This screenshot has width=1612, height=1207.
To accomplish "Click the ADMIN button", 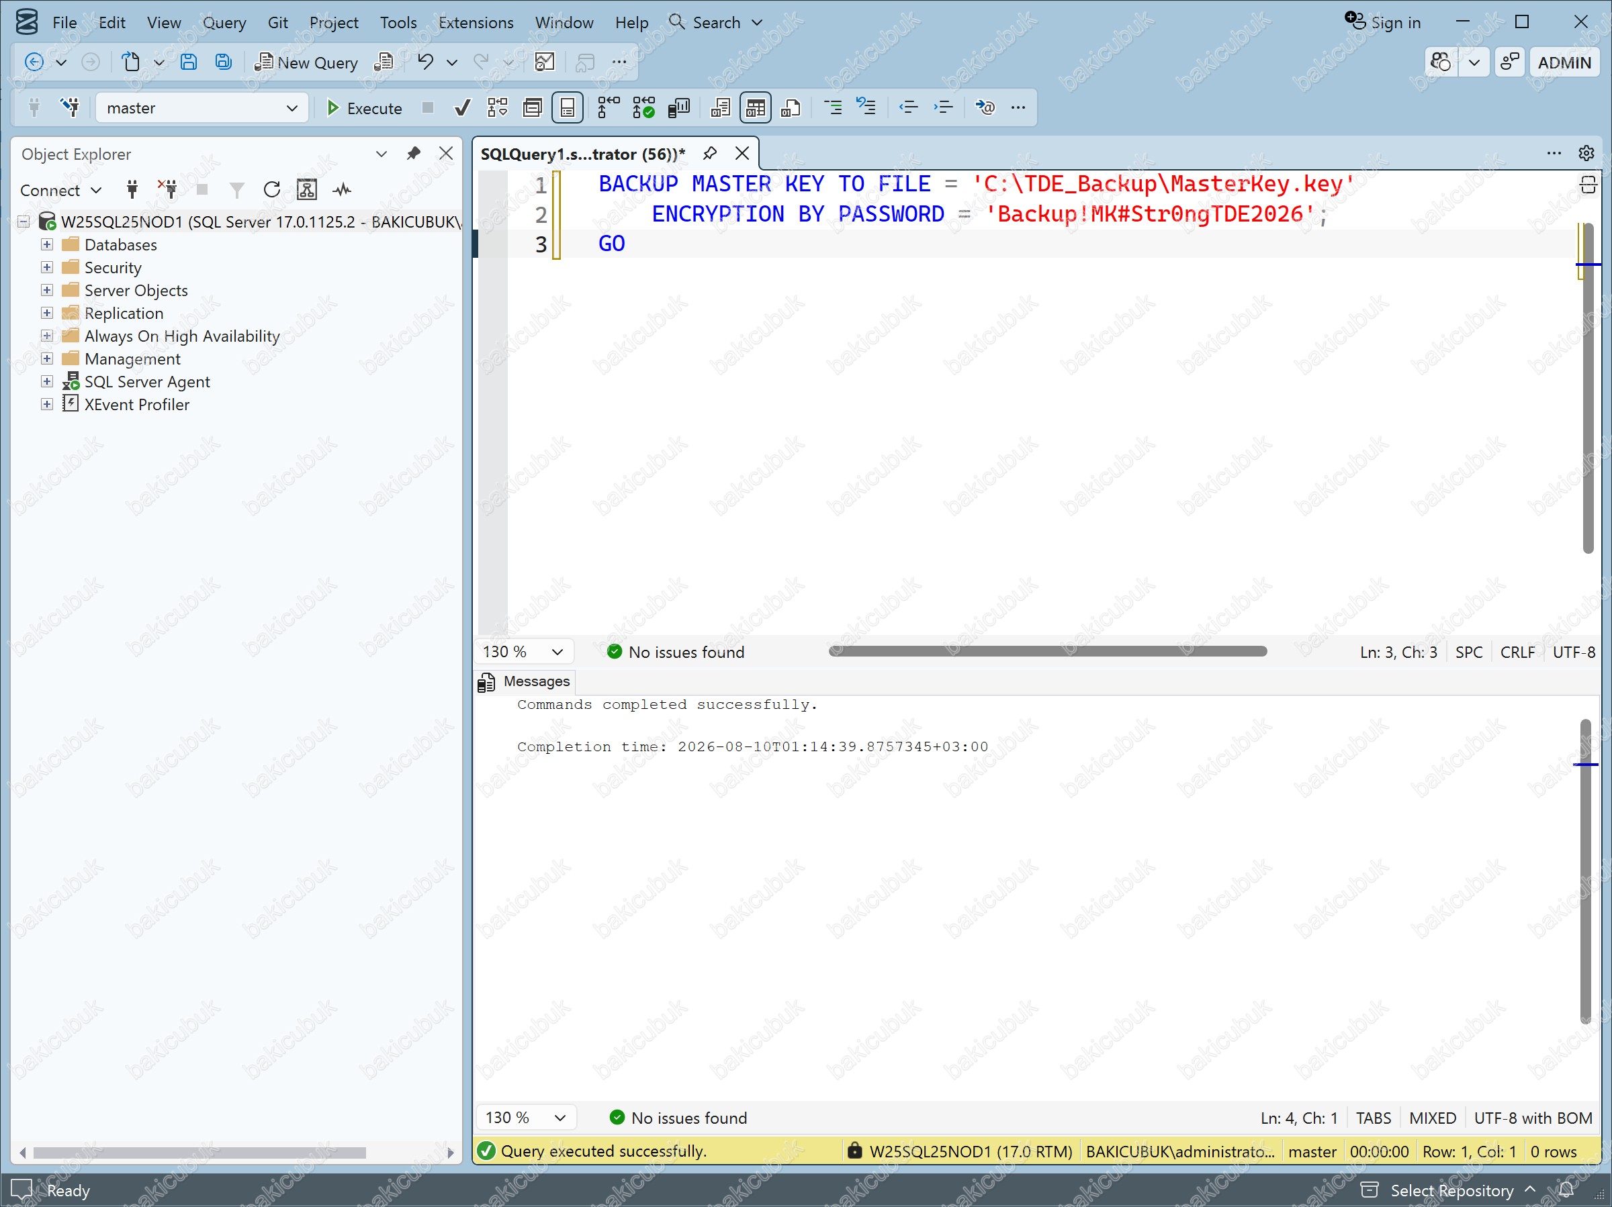I will 1564,62.
